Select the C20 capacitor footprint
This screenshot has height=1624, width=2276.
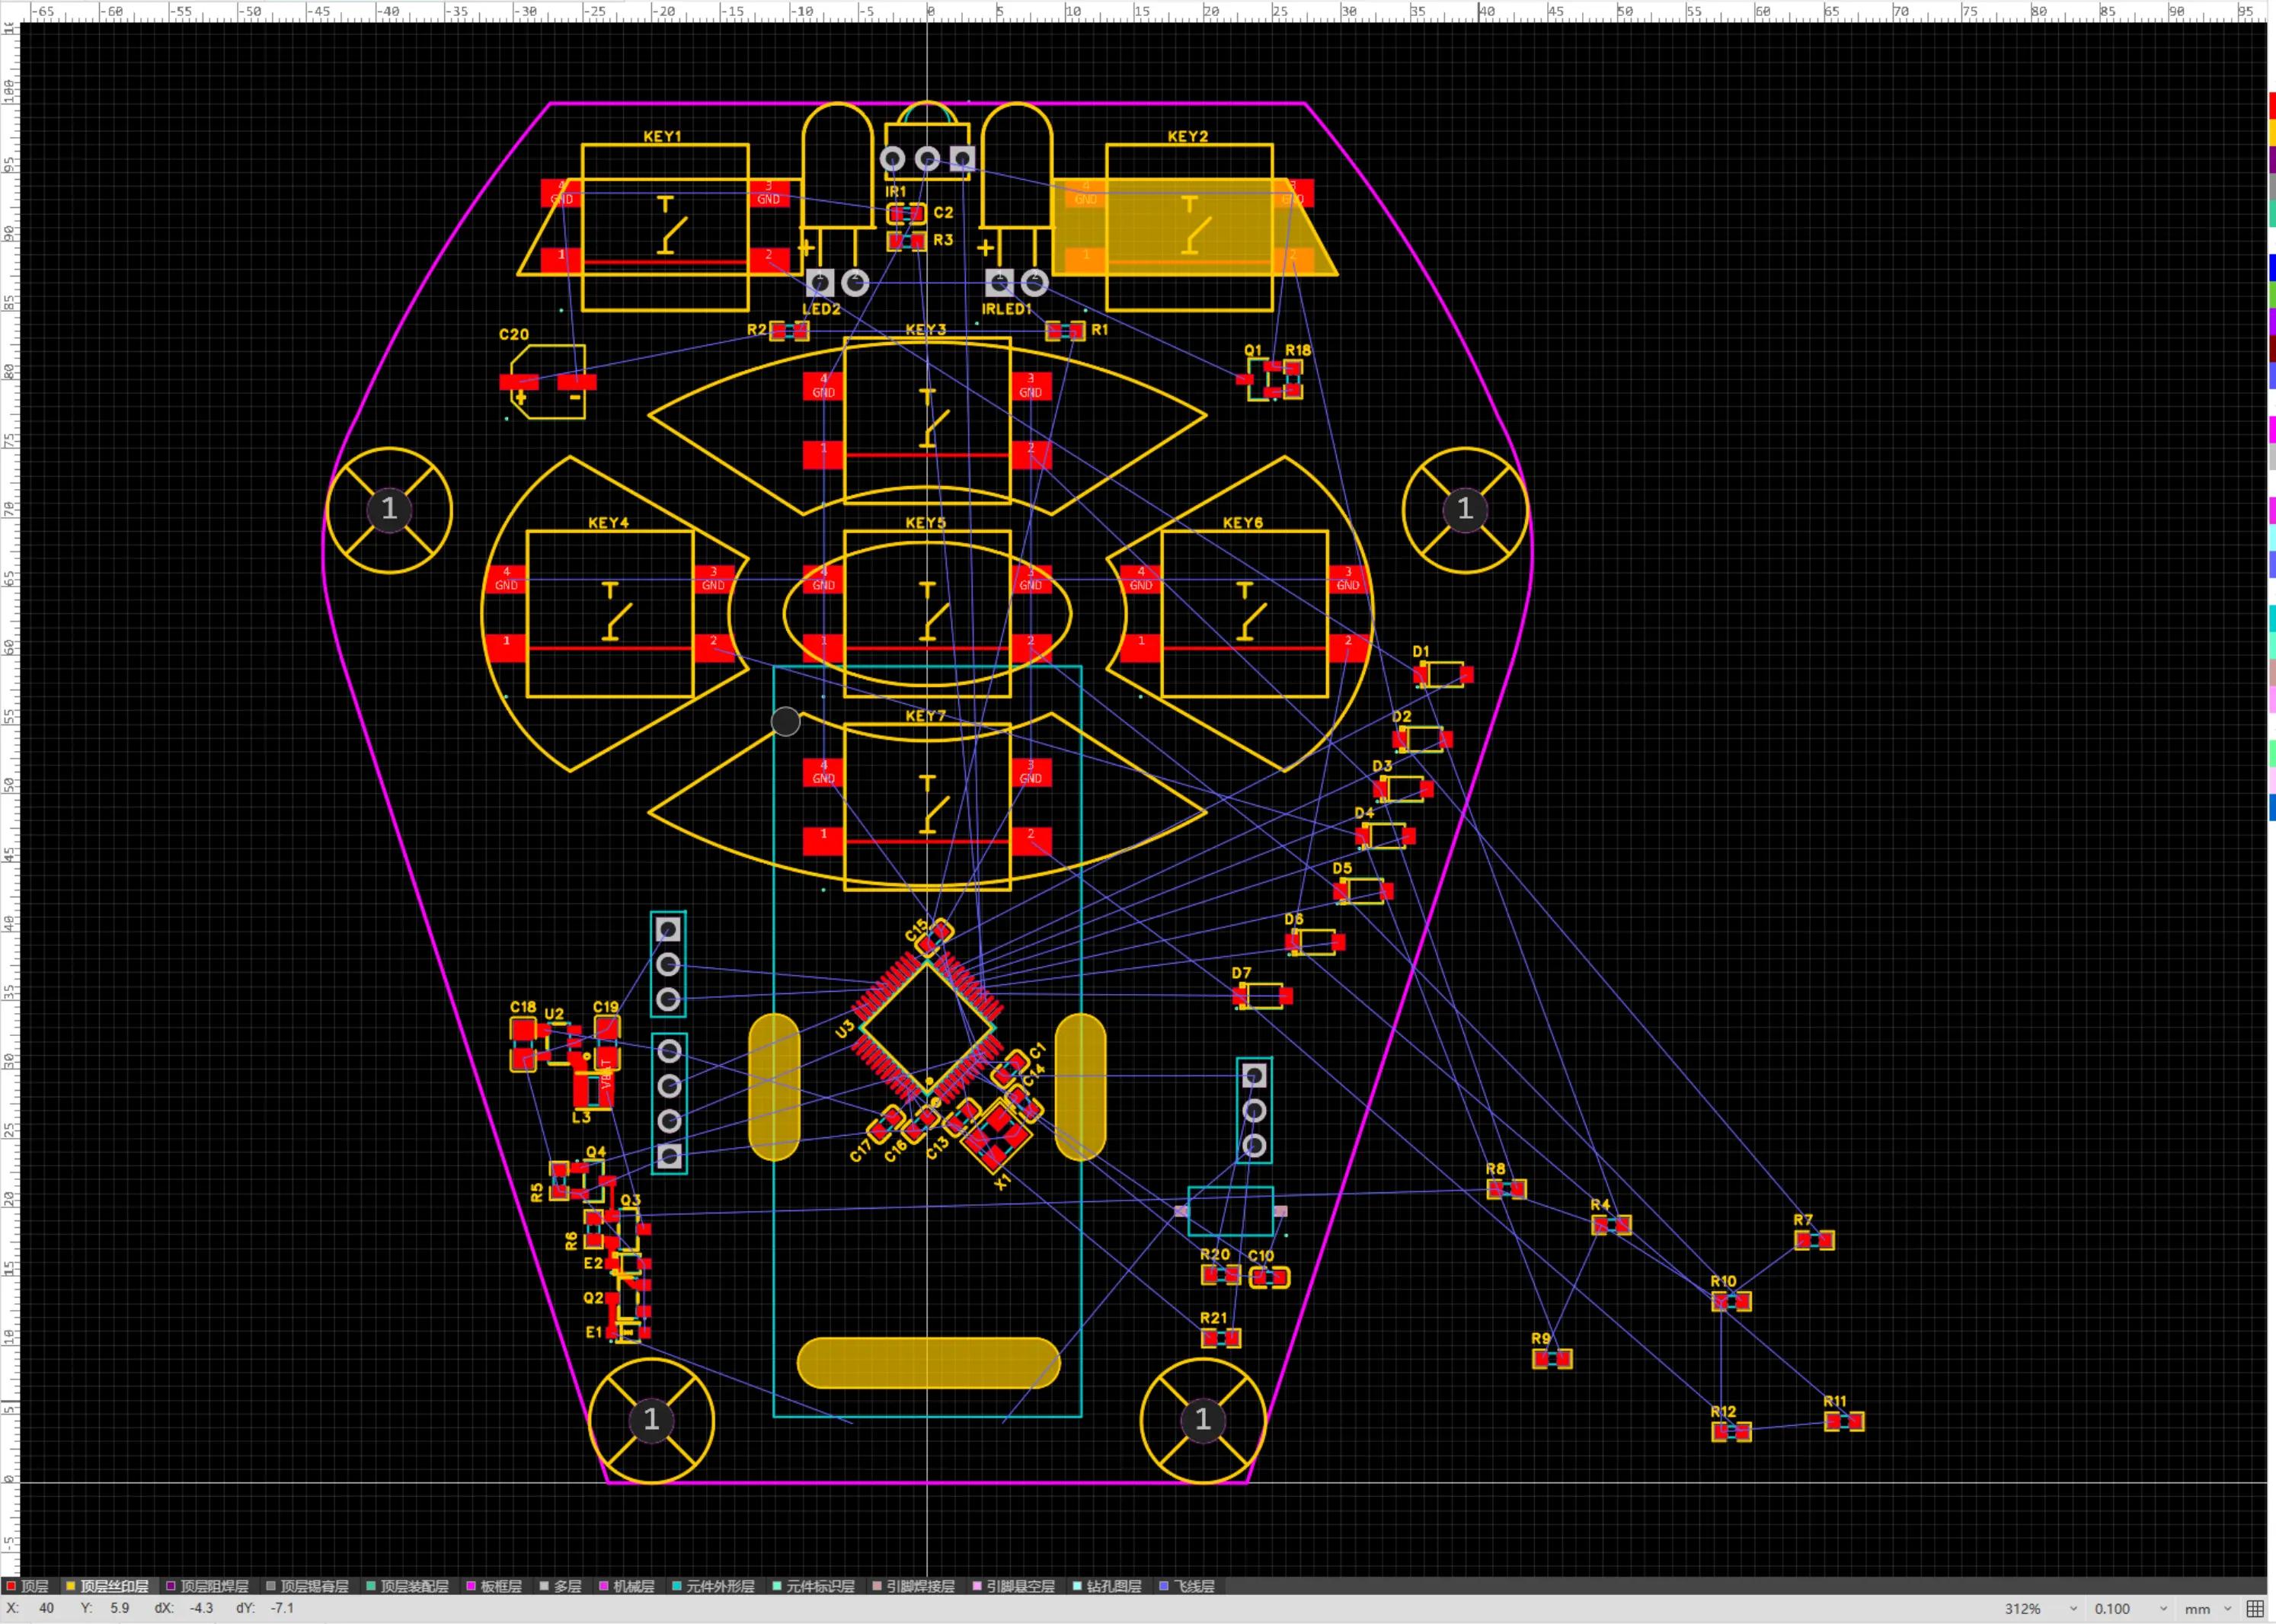tap(548, 382)
